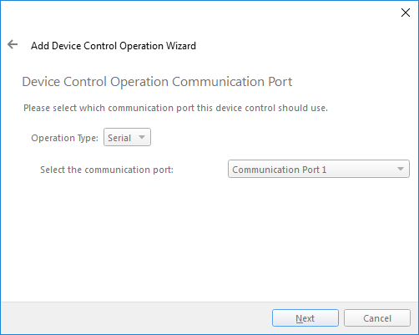Screen dimensions: 419x335
Task: Open the communication port combo box
Action: 319,169
